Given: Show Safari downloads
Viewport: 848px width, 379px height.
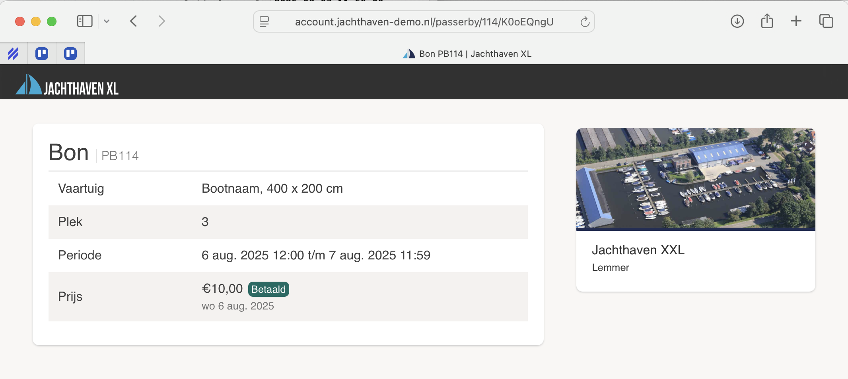Looking at the screenshot, I should 737,21.
